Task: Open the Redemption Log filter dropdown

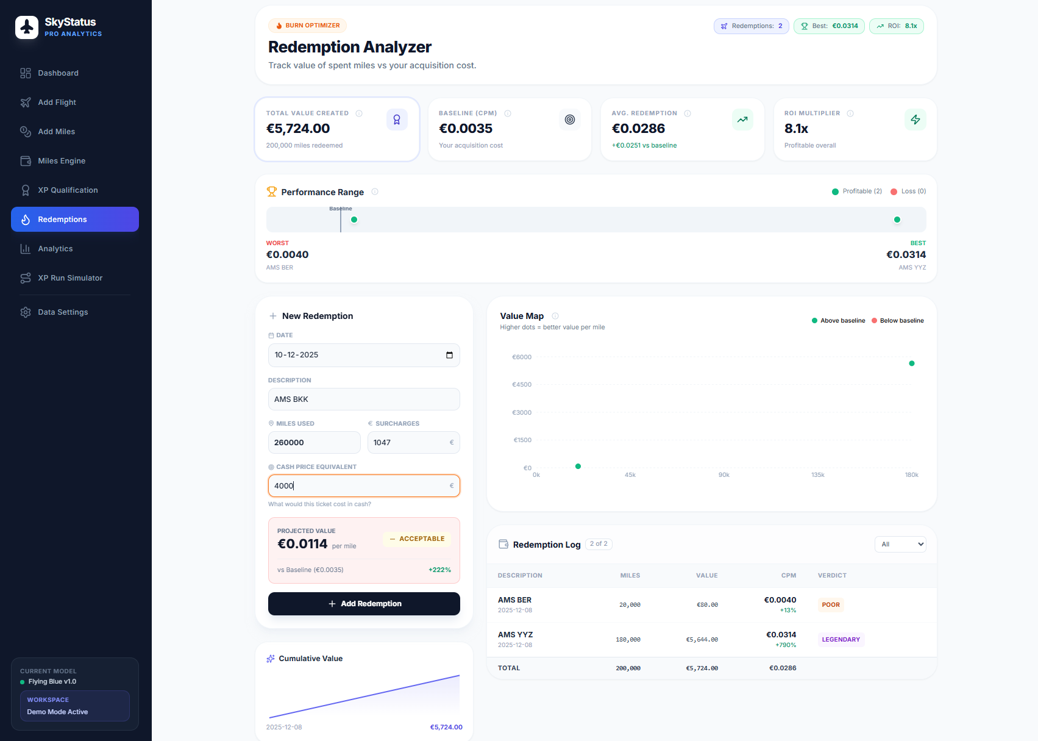Action: [900, 544]
